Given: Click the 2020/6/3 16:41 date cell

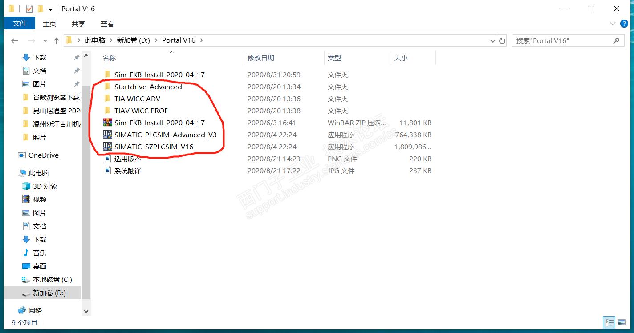Looking at the screenshot, I should tap(272, 123).
